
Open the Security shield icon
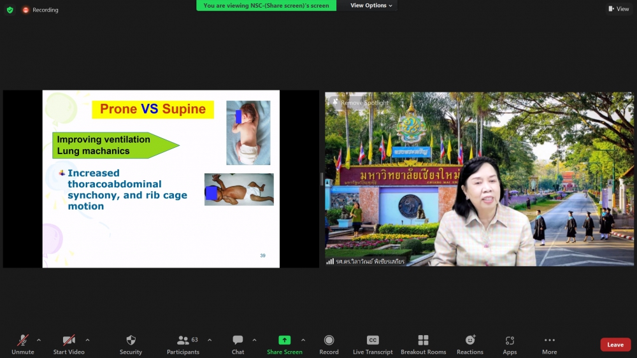[x=131, y=341]
